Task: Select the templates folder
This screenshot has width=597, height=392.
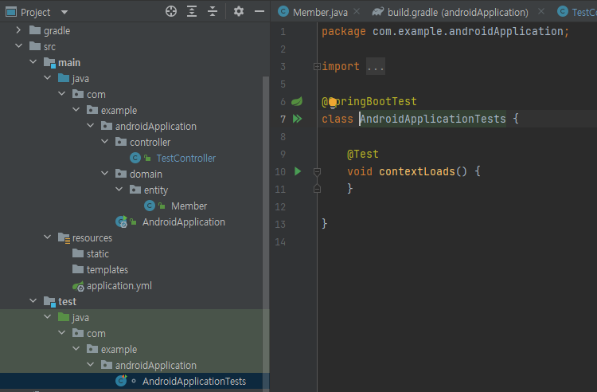Action: [x=107, y=270]
